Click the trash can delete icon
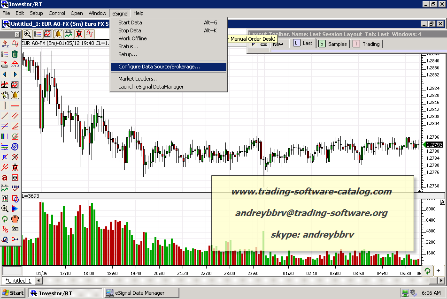Image resolution: width=447 pixels, height=299 pixels. [x=15, y=53]
